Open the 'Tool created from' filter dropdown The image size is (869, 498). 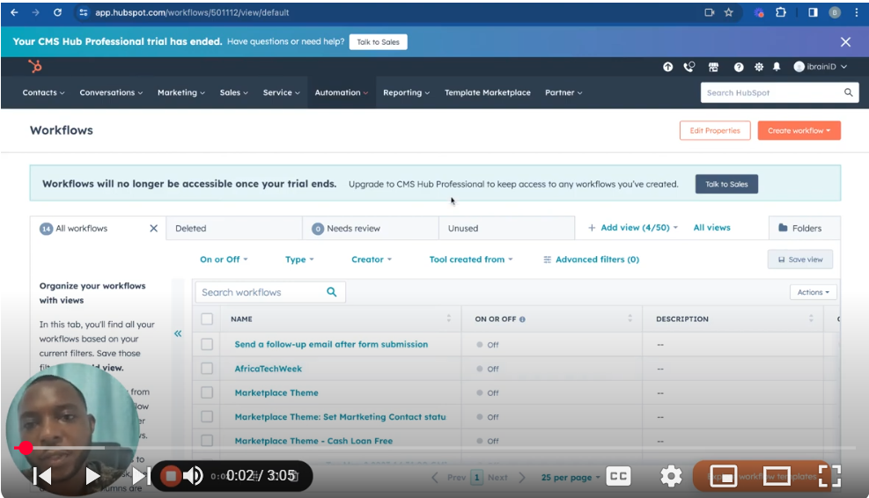point(471,260)
